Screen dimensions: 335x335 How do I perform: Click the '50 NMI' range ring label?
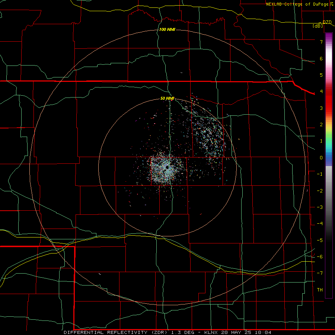pyautogui.click(x=167, y=98)
